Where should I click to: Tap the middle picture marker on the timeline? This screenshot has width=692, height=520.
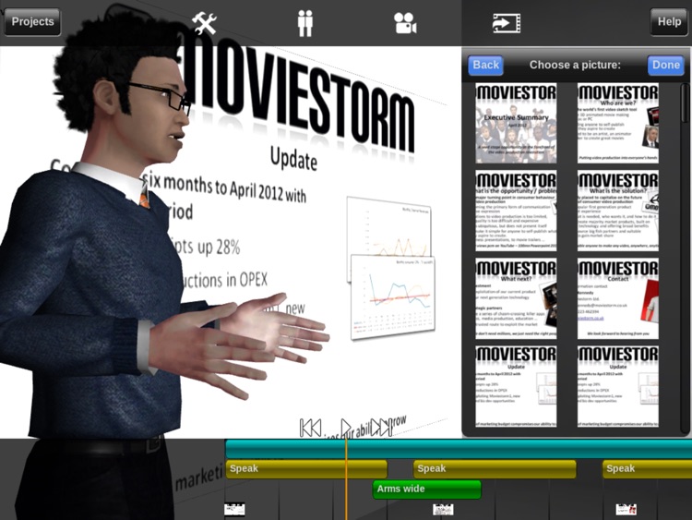pos(443,509)
